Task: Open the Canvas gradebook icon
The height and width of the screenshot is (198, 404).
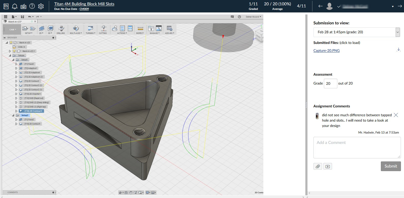Action: point(6,6)
